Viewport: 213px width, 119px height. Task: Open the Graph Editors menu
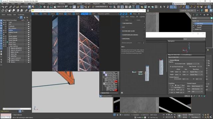click(52, 4)
